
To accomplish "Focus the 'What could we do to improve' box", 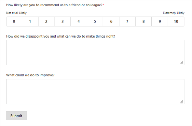I will pos(95,92).
